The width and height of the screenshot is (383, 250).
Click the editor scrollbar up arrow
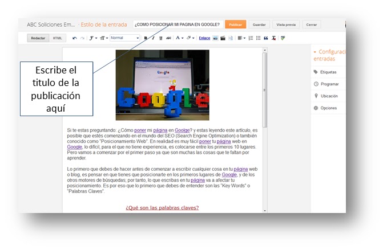click(265, 50)
